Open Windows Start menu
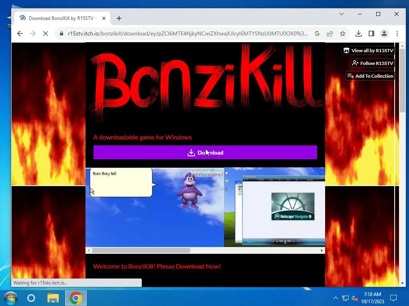409x306 pixels. pyautogui.click(x=10, y=298)
